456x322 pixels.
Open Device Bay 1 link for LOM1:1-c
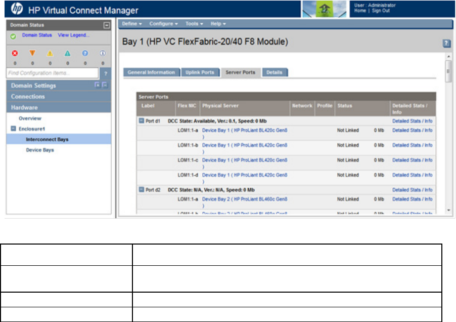pyautogui.click(x=245, y=160)
